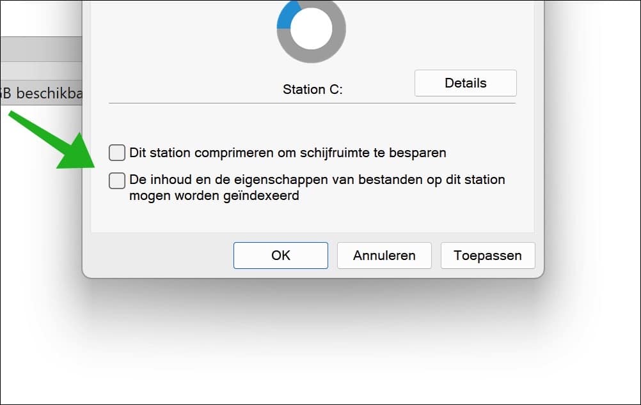Dismiss the dialog via Annuleren
This screenshot has width=641, height=405.
click(384, 255)
